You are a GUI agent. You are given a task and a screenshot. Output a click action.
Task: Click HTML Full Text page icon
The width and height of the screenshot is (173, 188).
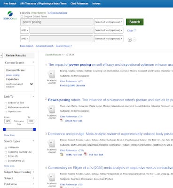point(62,154)
